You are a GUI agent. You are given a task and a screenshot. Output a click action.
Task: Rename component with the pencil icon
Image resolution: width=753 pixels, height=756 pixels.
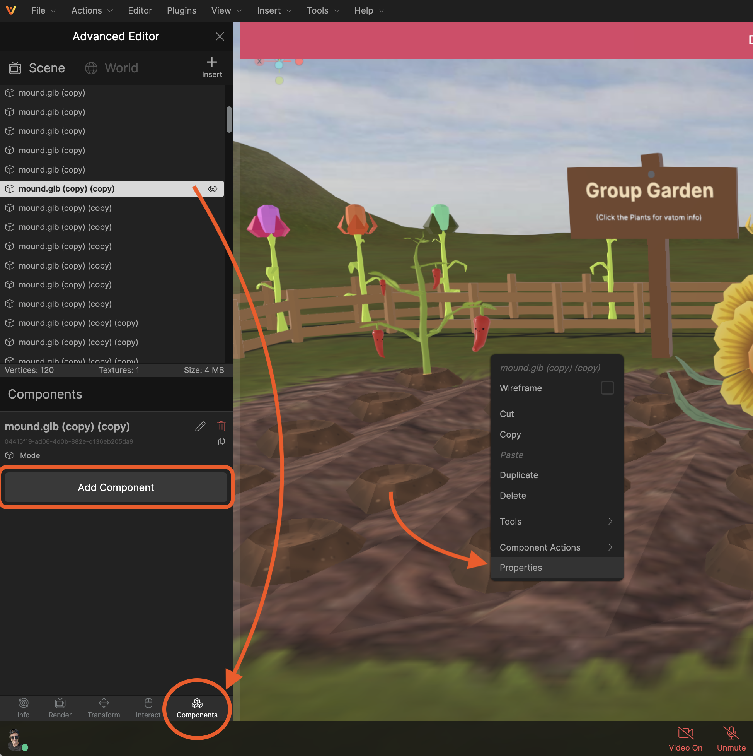[x=200, y=426]
